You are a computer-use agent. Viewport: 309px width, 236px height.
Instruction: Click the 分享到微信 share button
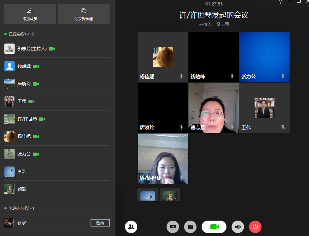[84, 14]
